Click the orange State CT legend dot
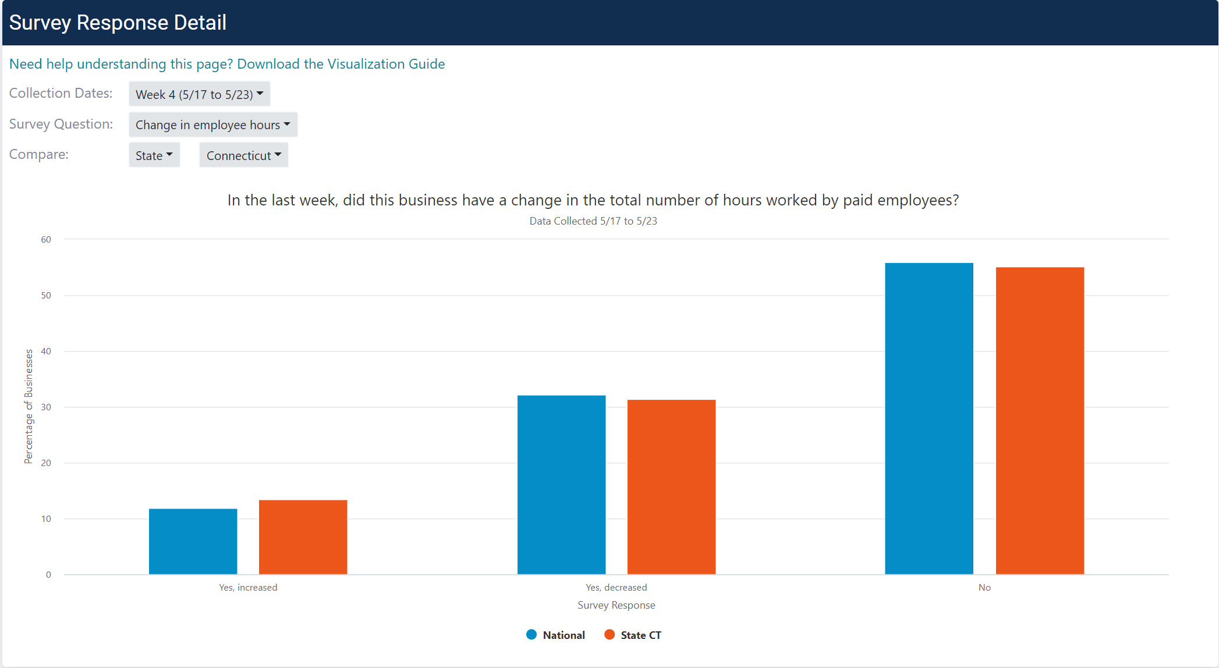 (x=609, y=635)
